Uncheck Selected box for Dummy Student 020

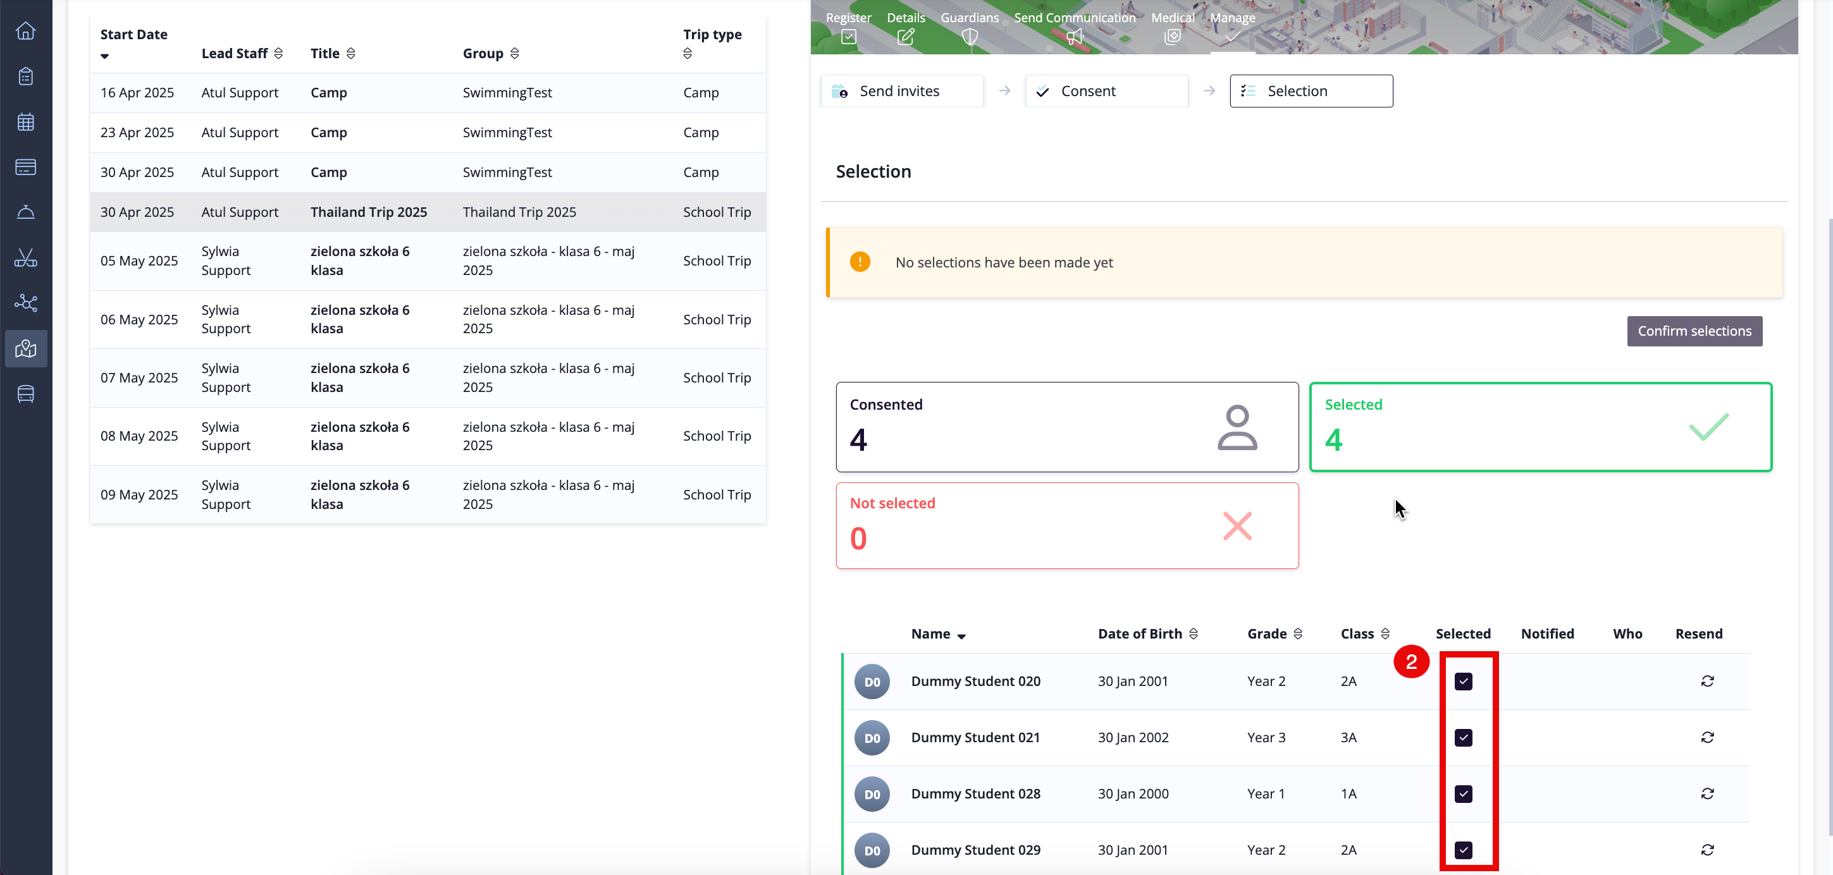coord(1463,681)
